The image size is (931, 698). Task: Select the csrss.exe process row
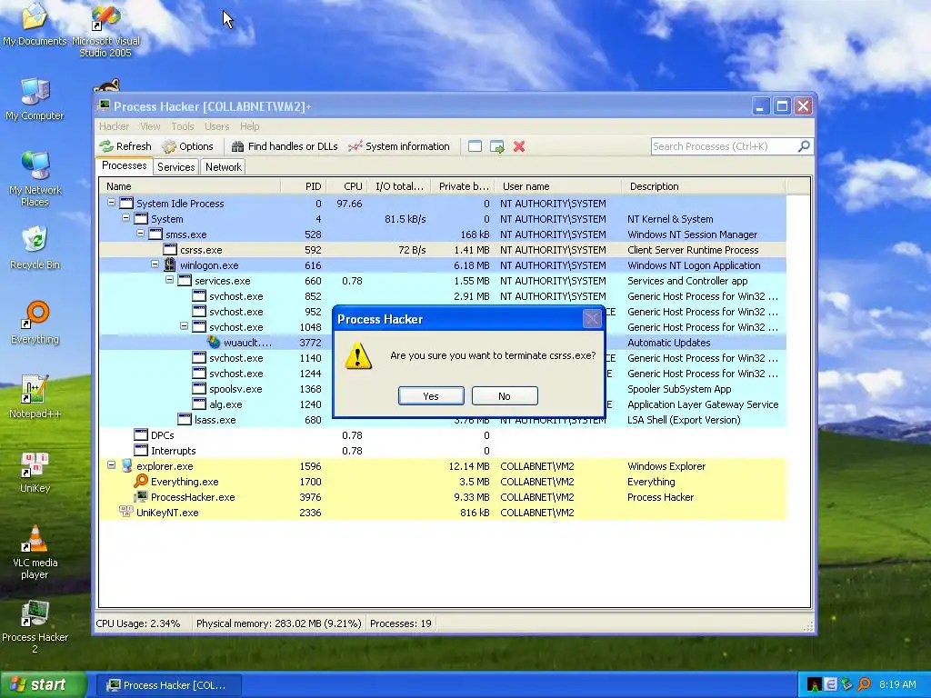pos(443,250)
